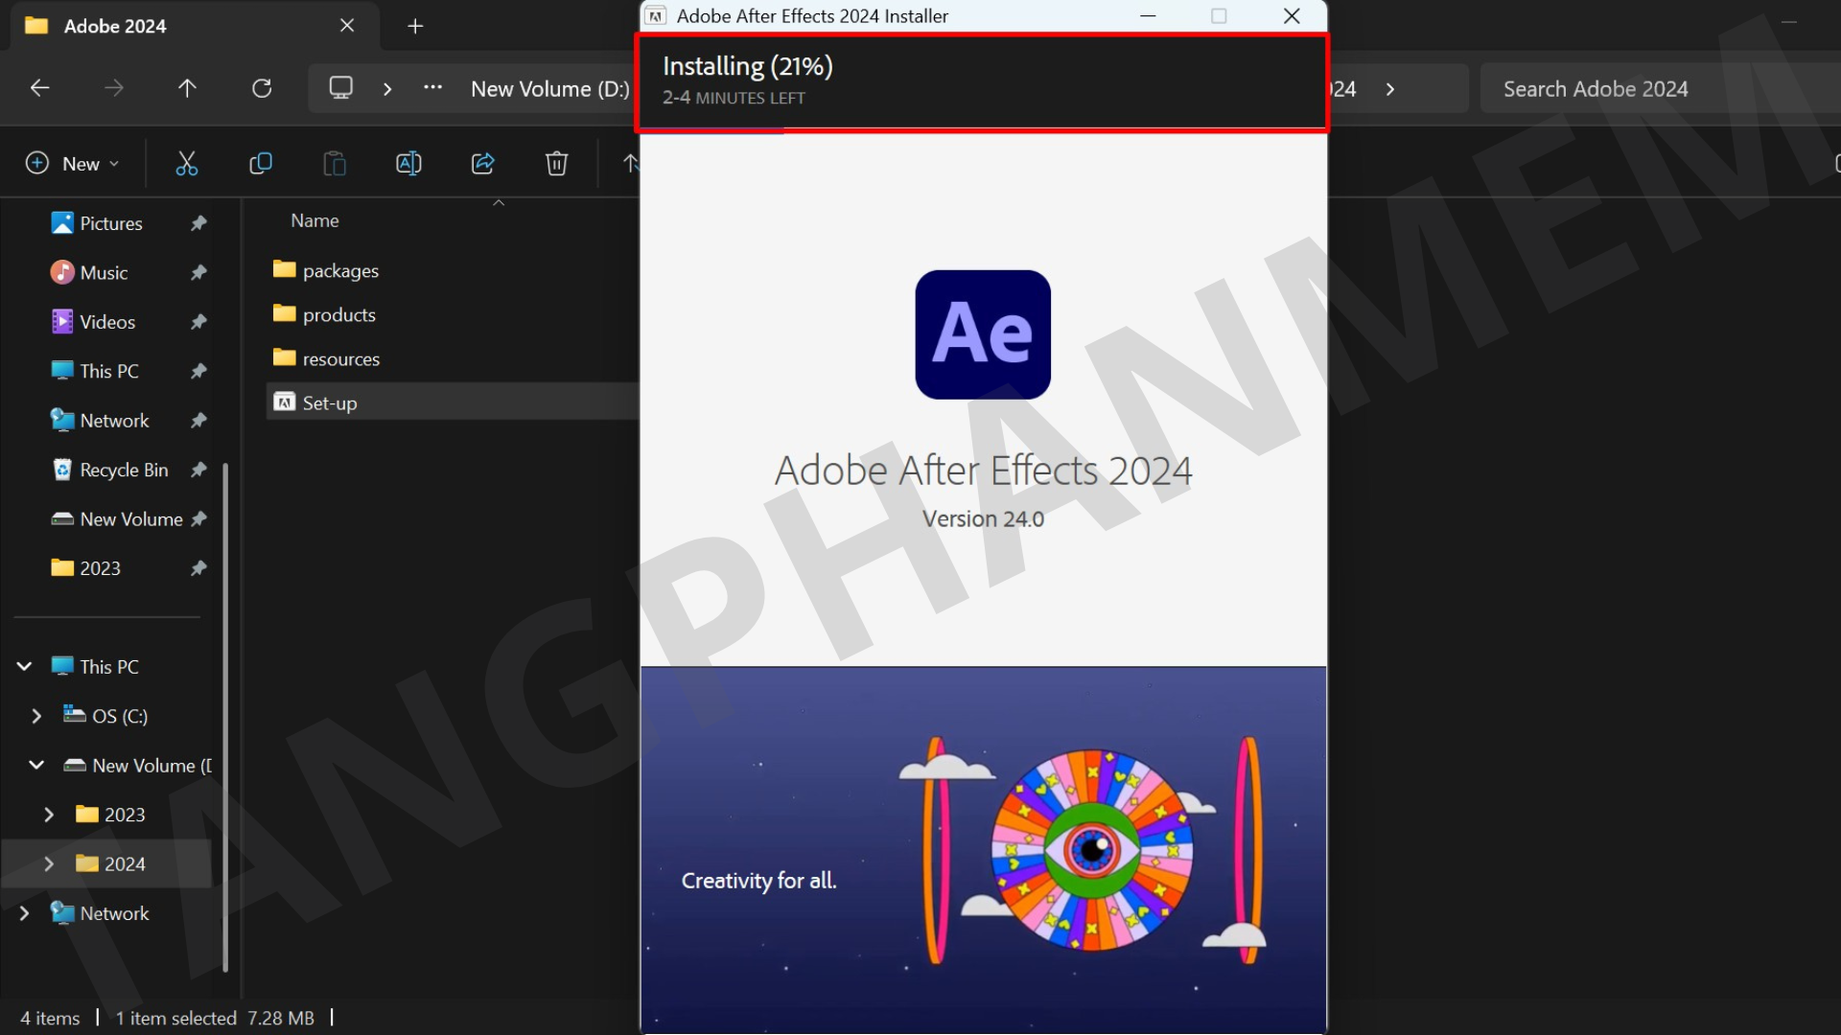1841x1035 pixels.
Task: Open a new File Explorer tab
Action: pyautogui.click(x=415, y=26)
